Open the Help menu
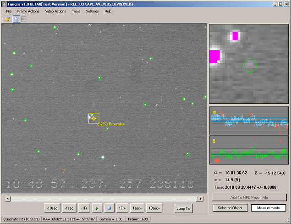 (x=108, y=11)
